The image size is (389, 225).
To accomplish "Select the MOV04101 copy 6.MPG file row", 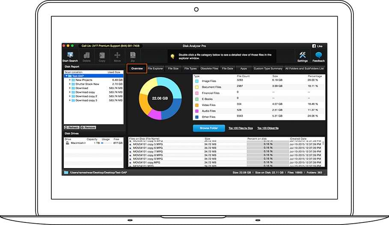I will pyautogui.click(x=226, y=148).
